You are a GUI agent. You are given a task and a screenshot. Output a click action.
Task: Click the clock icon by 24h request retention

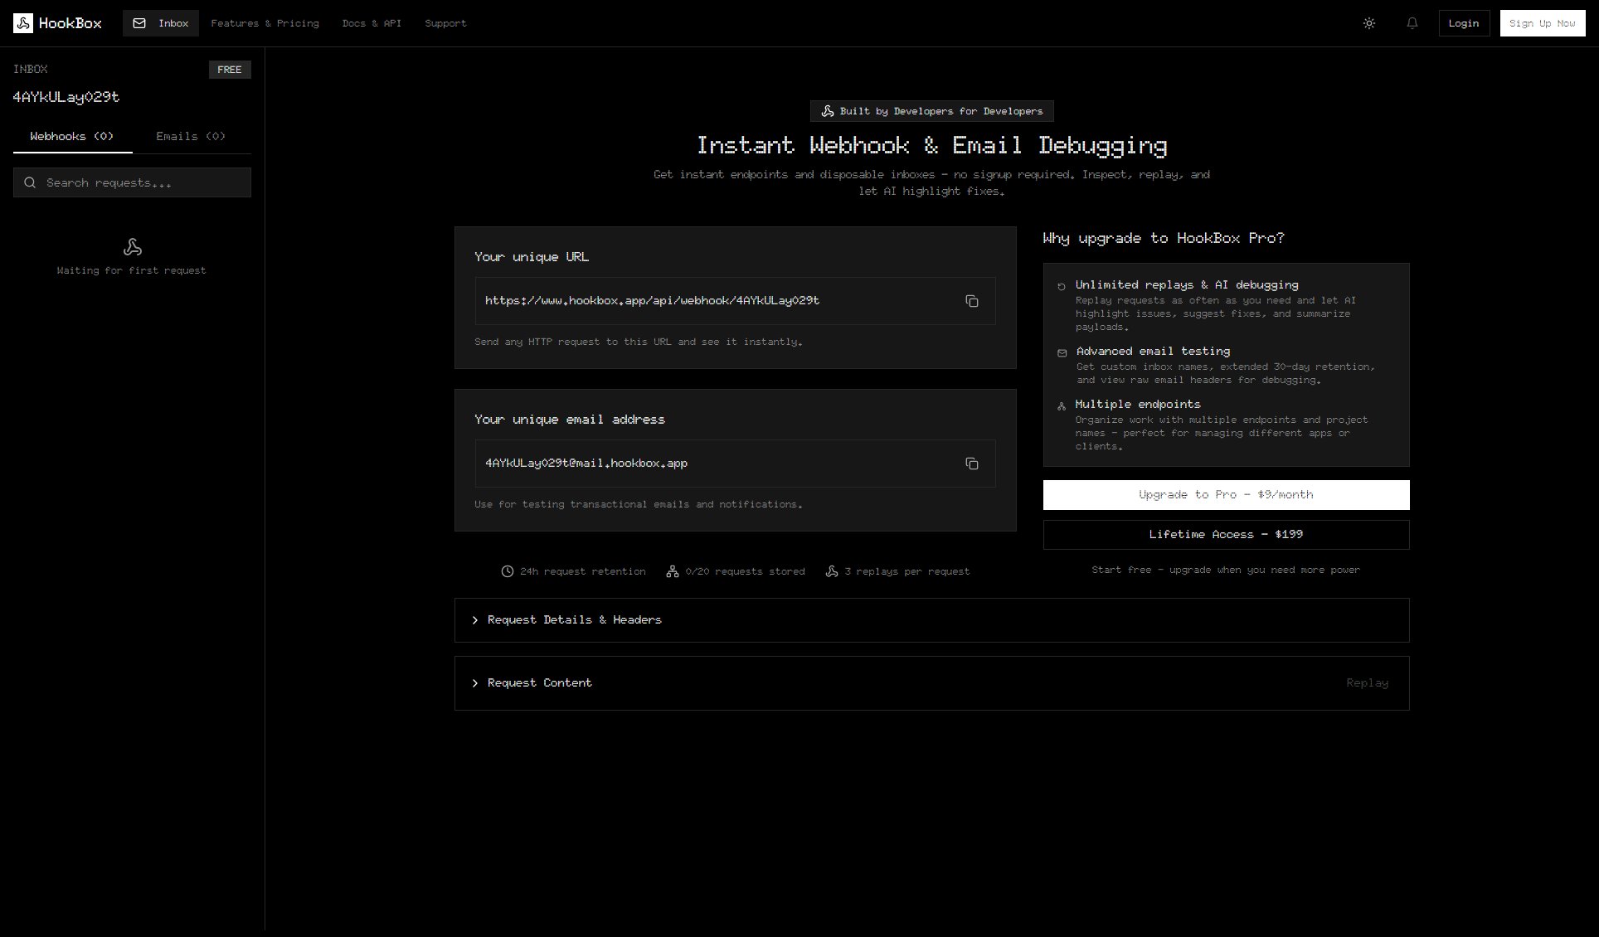pos(508,571)
